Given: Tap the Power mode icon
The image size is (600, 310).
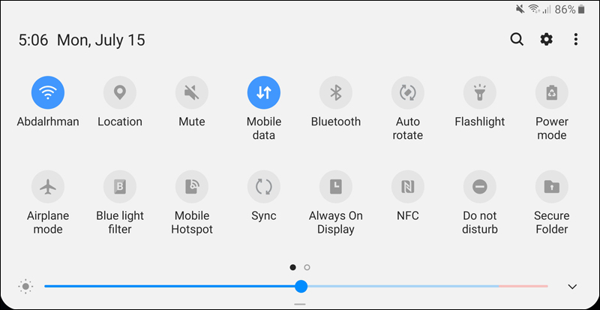Looking at the screenshot, I should [552, 93].
